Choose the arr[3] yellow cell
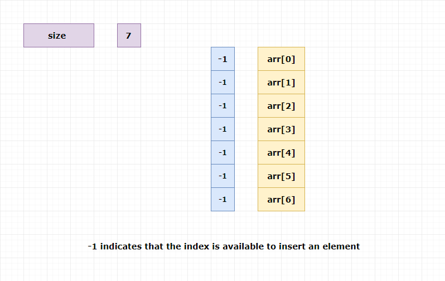 click(x=281, y=129)
